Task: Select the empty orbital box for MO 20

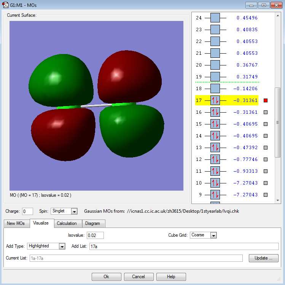Action: (215, 65)
